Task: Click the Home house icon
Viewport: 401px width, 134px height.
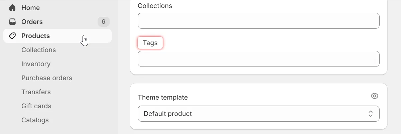Action: (x=12, y=8)
